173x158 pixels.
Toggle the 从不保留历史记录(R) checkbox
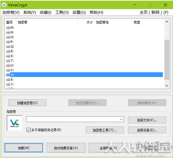click(28, 130)
